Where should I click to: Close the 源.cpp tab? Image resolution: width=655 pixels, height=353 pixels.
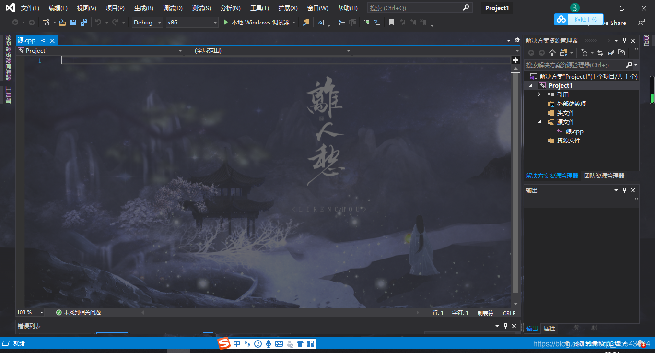coord(52,41)
